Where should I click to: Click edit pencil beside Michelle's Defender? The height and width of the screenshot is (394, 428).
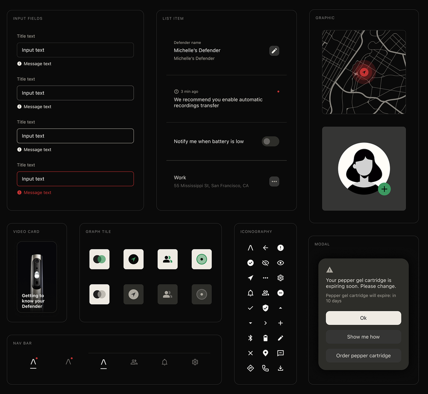click(274, 51)
